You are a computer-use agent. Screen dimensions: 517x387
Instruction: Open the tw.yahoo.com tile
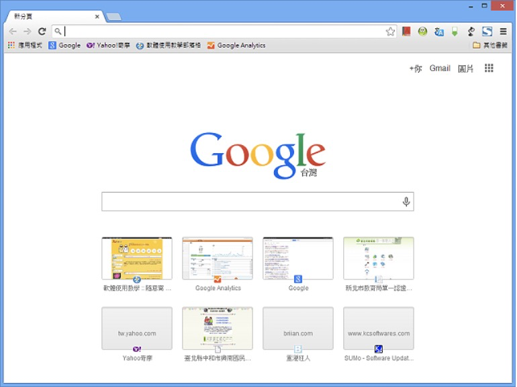137,329
